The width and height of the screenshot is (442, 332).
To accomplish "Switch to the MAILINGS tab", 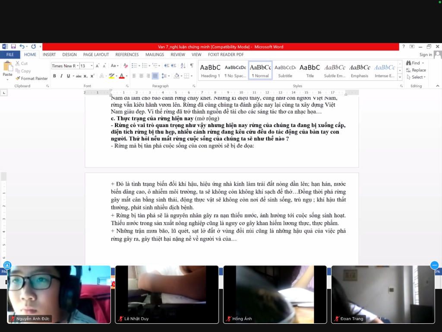I will coord(155,54).
